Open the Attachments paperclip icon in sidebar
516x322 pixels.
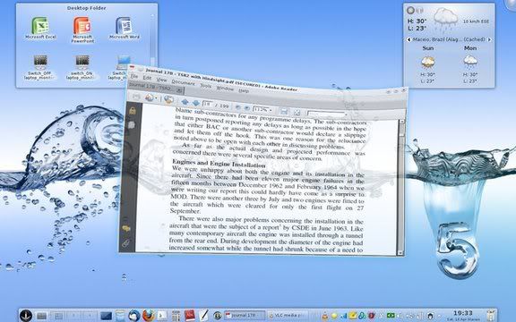coord(125,243)
